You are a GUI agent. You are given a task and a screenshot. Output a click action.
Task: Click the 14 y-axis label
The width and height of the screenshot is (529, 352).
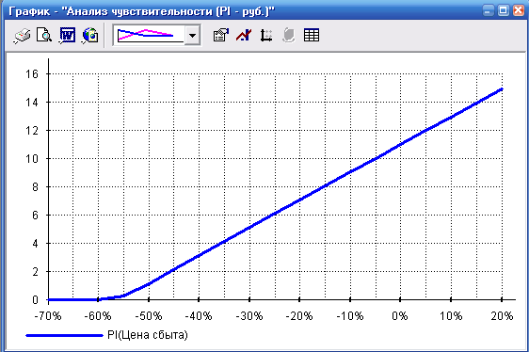coord(32,102)
